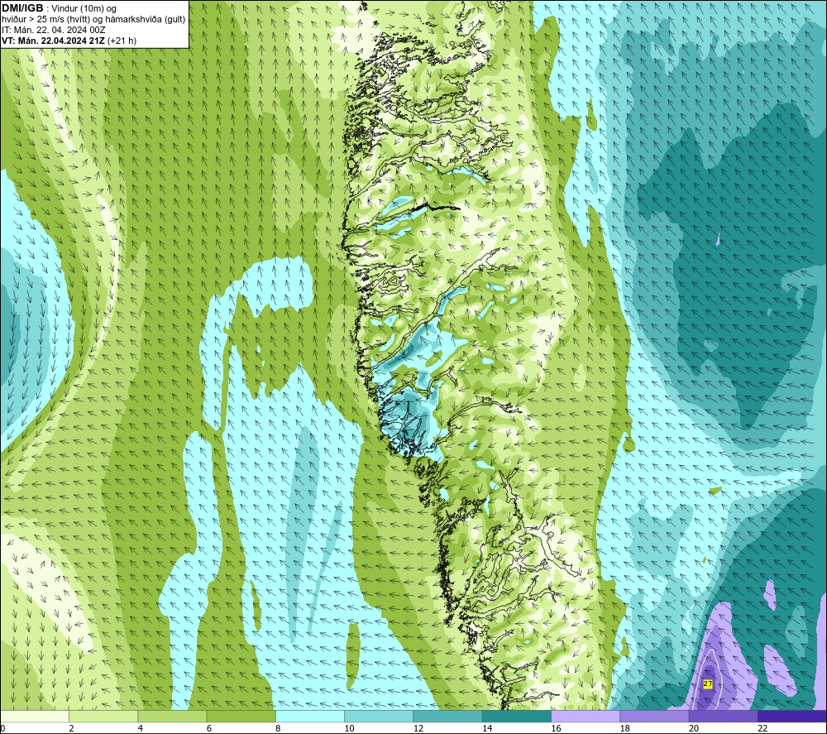Viewport: 827px width, 734px height.
Task: Select the green 4–6 legend swatch
Action: (x=172, y=716)
